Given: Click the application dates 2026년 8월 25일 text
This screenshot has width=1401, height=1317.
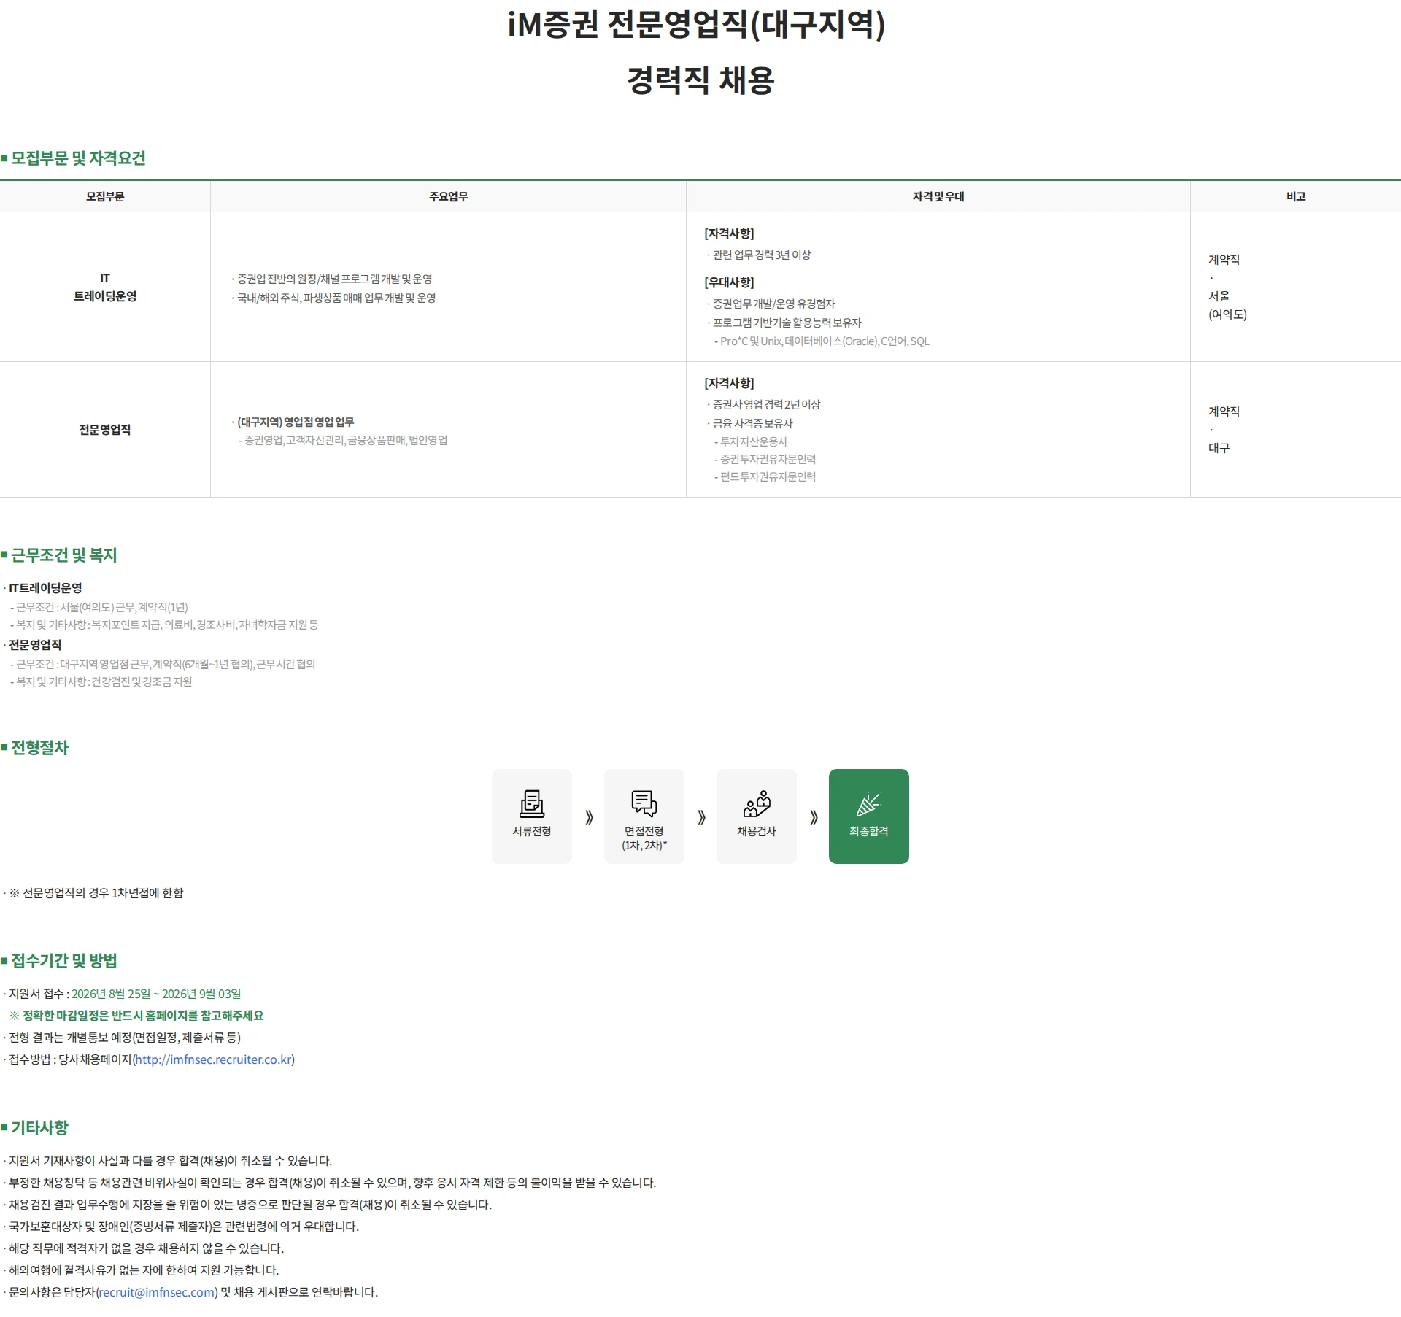Looking at the screenshot, I should pyautogui.click(x=156, y=994).
